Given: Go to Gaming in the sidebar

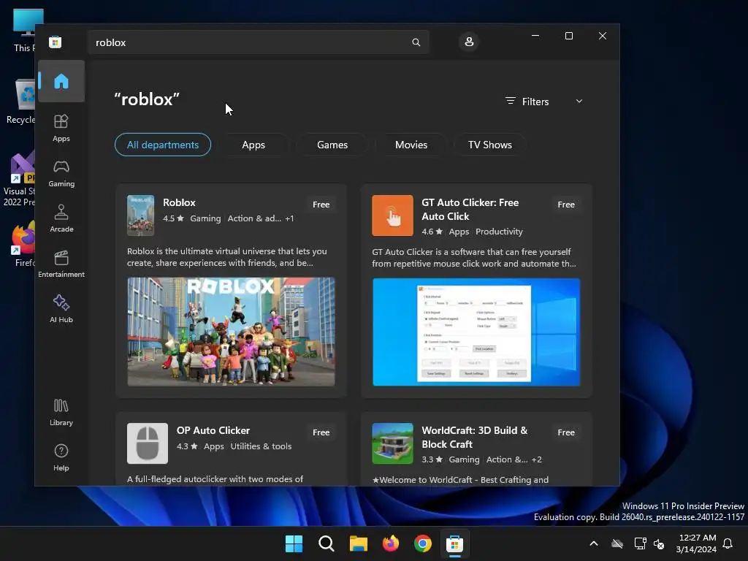Looking at the screenshot, I should pos(61,174).
